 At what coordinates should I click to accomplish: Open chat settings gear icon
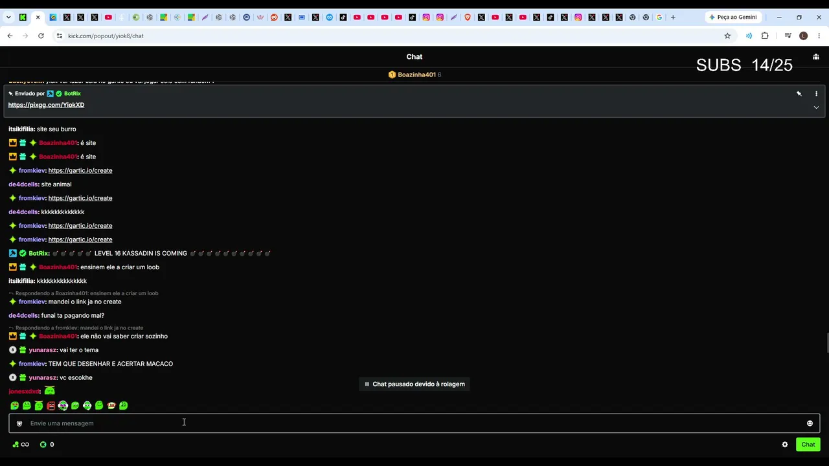(x=785, y=445)
